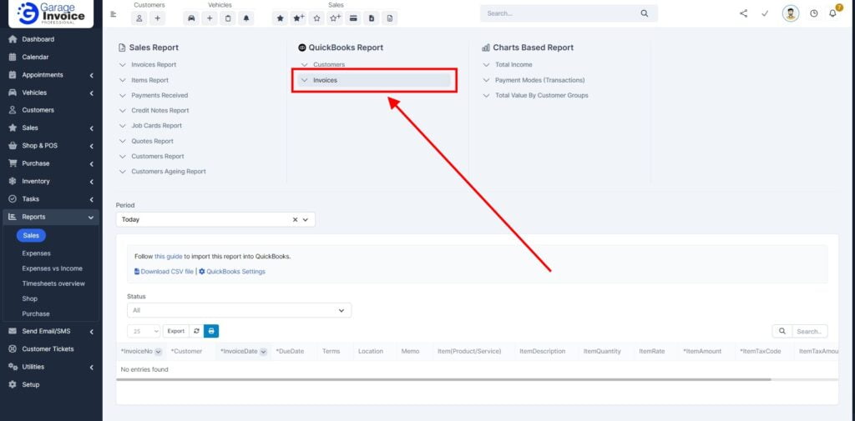Expand the Appointments sidebar menu
855x421 pixels.
click(51, 75)
